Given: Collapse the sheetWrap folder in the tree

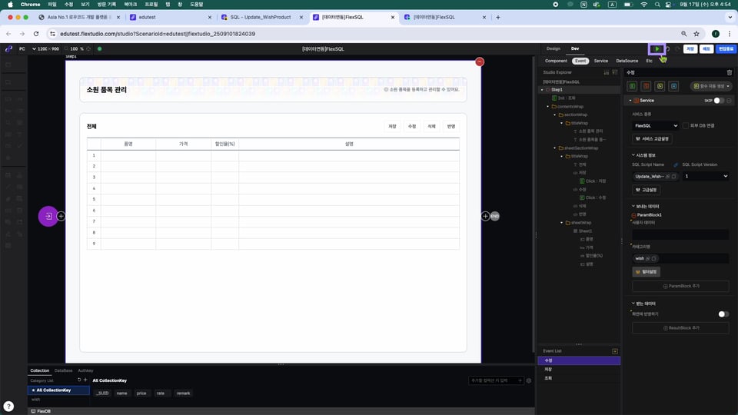Looking at the screenshot, I should (x=561, y=223).
